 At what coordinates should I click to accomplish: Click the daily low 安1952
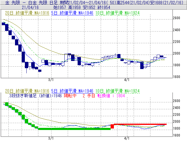point(89,8)
